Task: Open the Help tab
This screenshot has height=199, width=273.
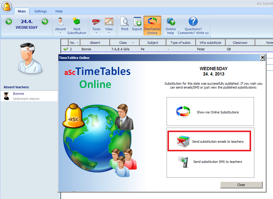Action: (x=59, y=11)
